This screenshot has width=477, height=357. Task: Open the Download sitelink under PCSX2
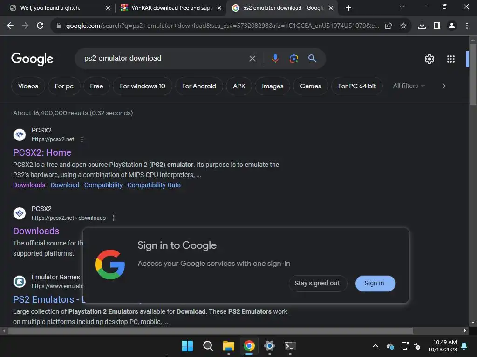(65, 185)
